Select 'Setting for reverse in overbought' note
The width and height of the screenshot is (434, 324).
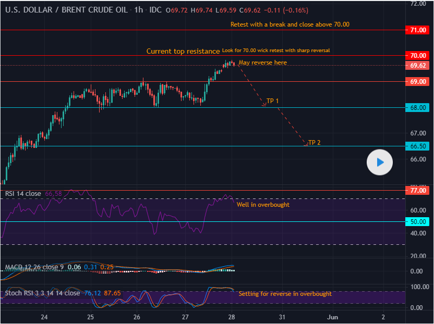pyautogui.click(x=285, y=294)
